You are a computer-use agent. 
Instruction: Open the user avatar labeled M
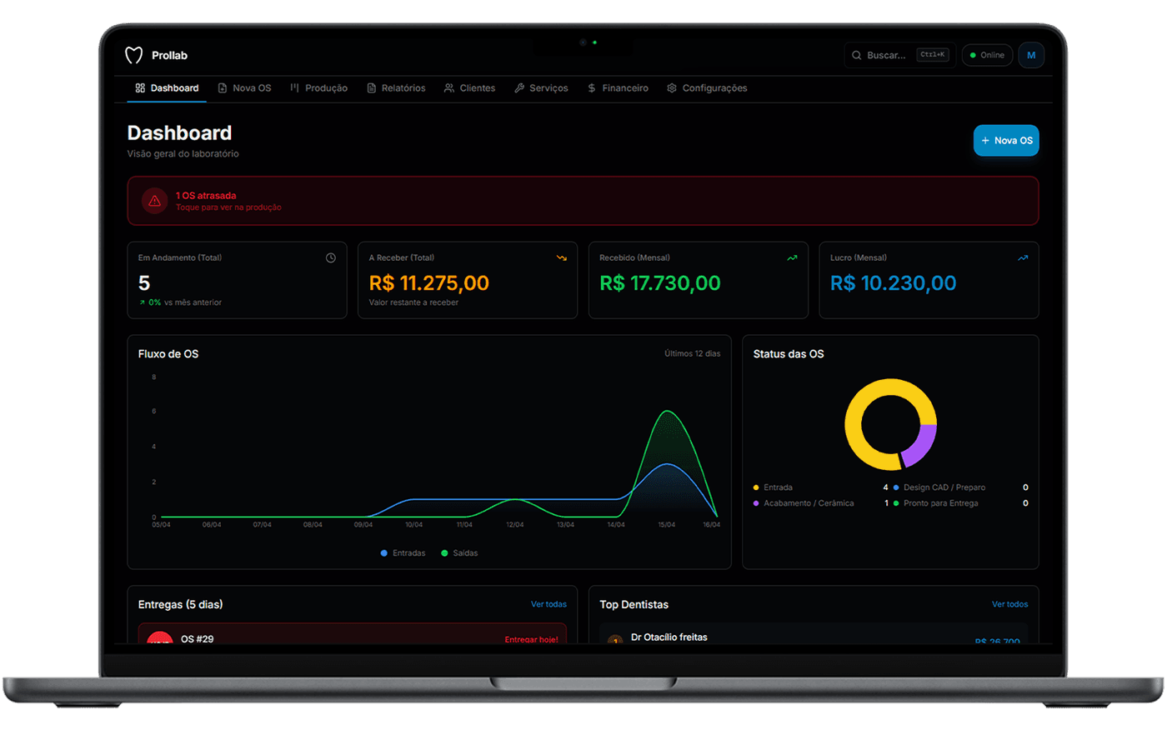coord(1031,55)
